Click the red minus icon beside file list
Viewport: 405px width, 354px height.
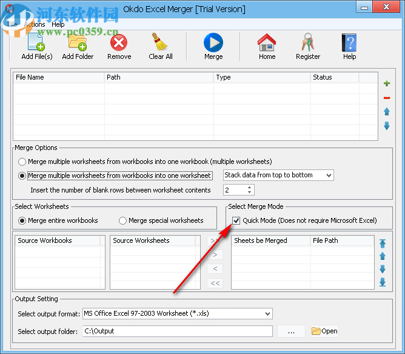[387, 98]
